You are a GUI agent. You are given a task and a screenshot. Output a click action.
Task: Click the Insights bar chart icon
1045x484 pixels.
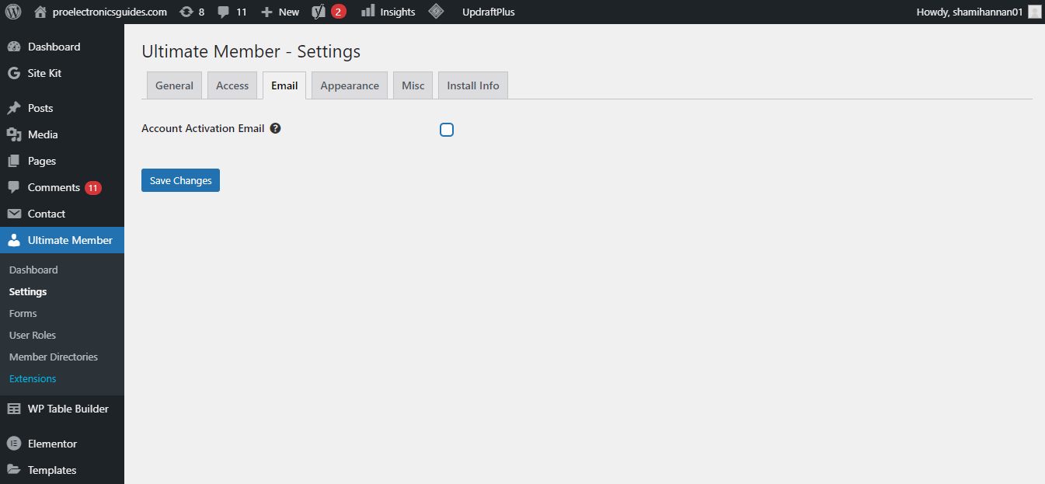pyautogui.click(x=368, y=11)
